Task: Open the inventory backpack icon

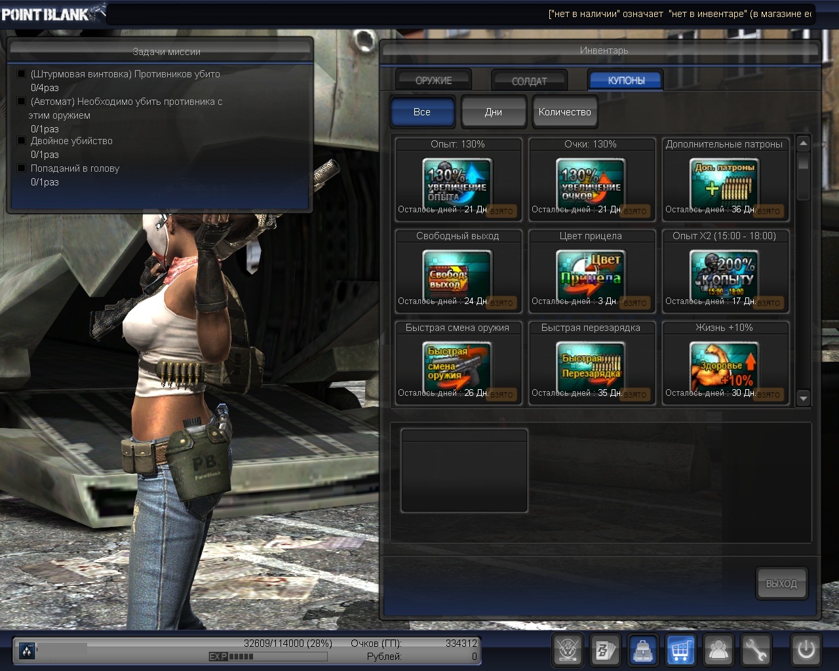Action: point(643,650)
